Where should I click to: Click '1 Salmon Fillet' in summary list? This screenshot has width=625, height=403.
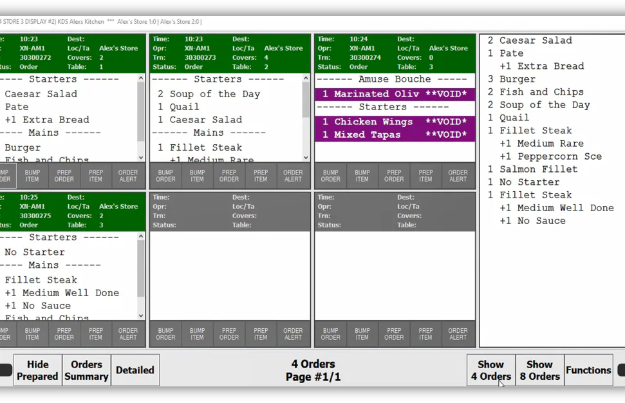tap(532, 169)
